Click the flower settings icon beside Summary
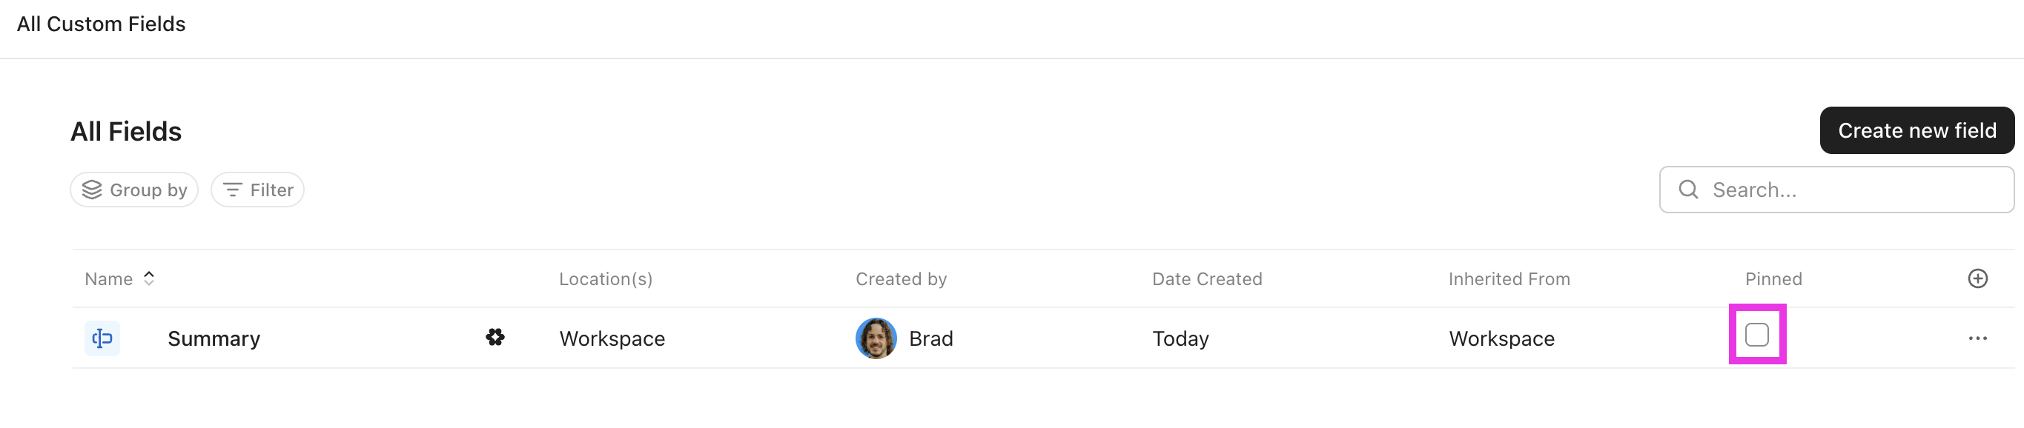 (495, 338)
